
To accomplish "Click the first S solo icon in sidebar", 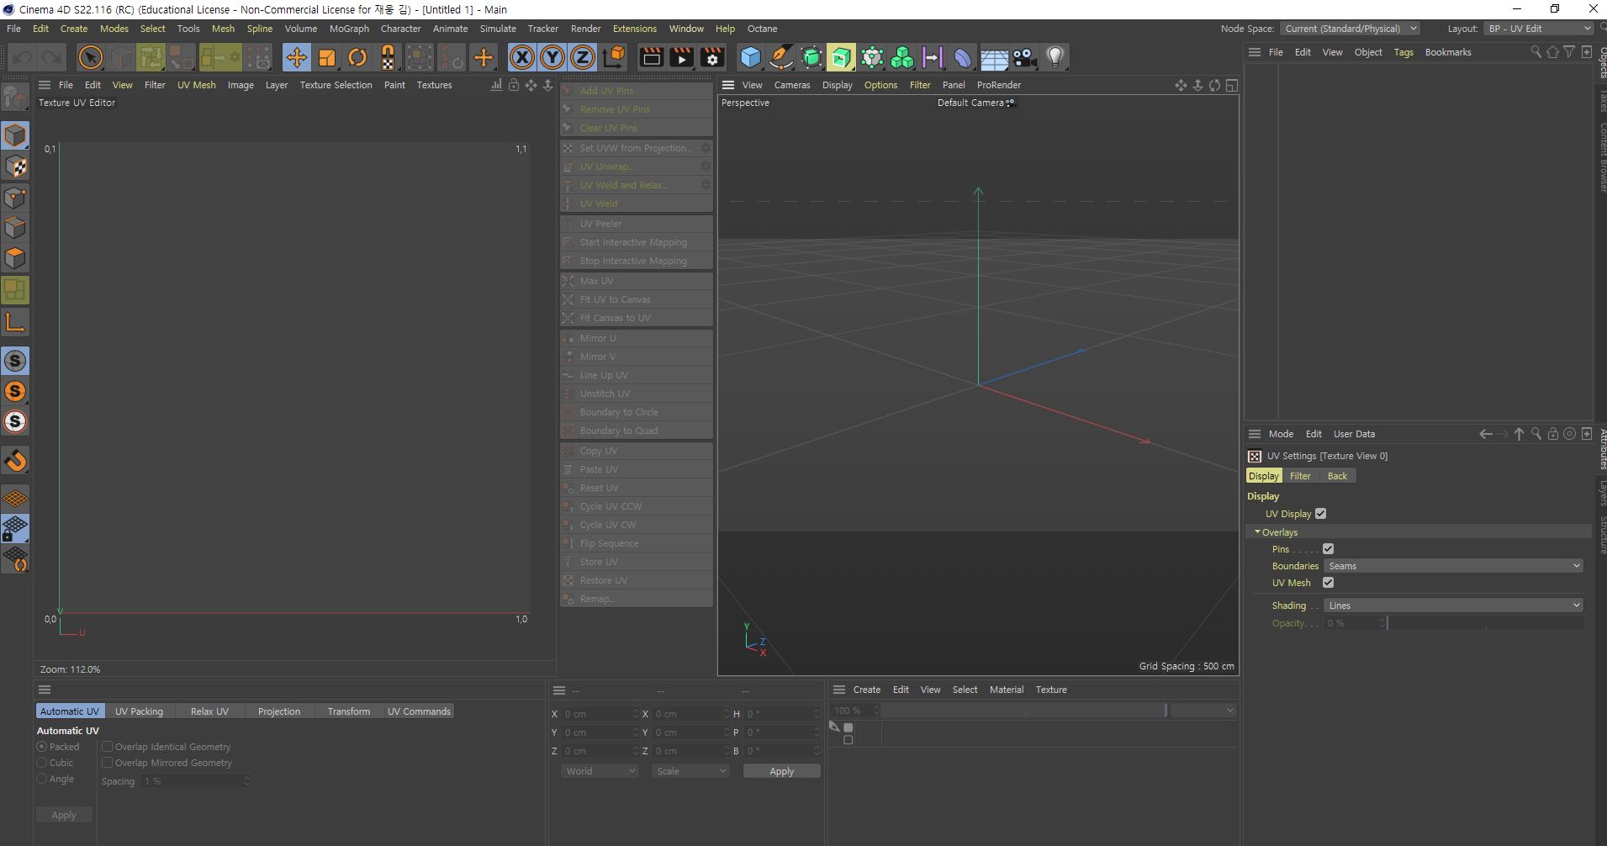I will 15,361.
